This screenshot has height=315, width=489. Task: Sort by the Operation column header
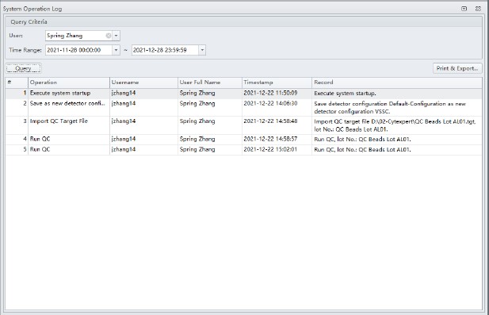pyautogui.click(x=69, y=83)
